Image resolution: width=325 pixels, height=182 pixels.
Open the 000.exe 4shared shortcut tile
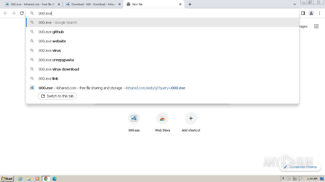tap(134, 122)
